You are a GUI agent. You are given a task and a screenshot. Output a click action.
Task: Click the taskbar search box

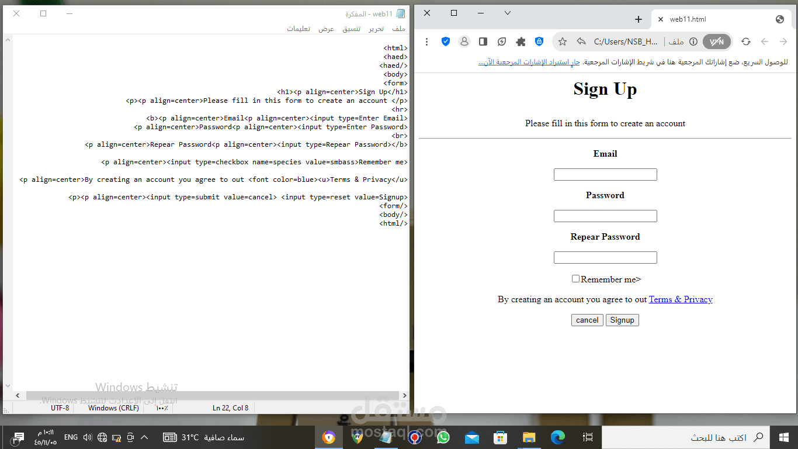click(685, 437)
